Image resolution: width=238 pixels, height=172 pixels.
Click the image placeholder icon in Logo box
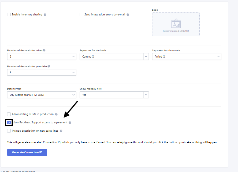pyautogui.click(x=176, y=23)
